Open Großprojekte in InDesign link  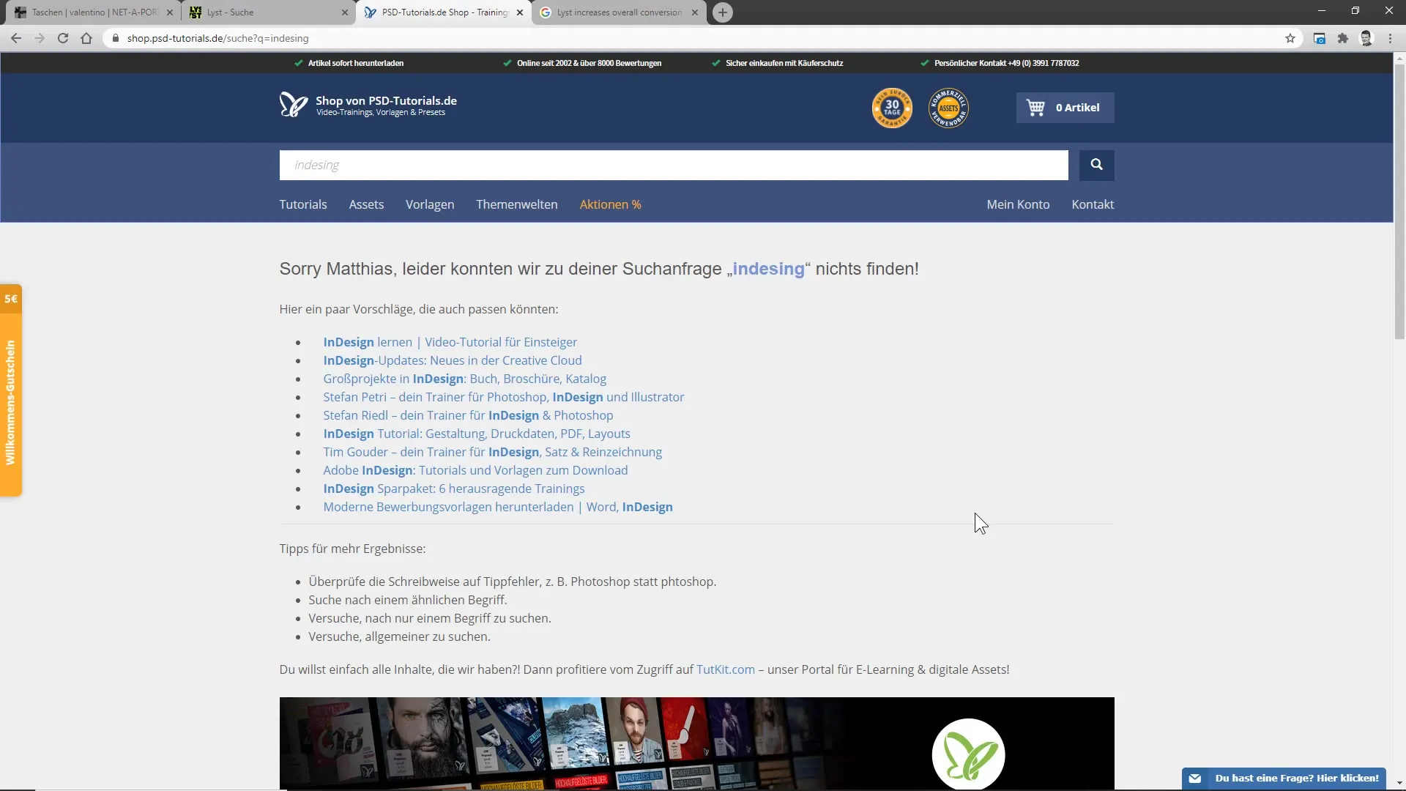pos(465,379)
